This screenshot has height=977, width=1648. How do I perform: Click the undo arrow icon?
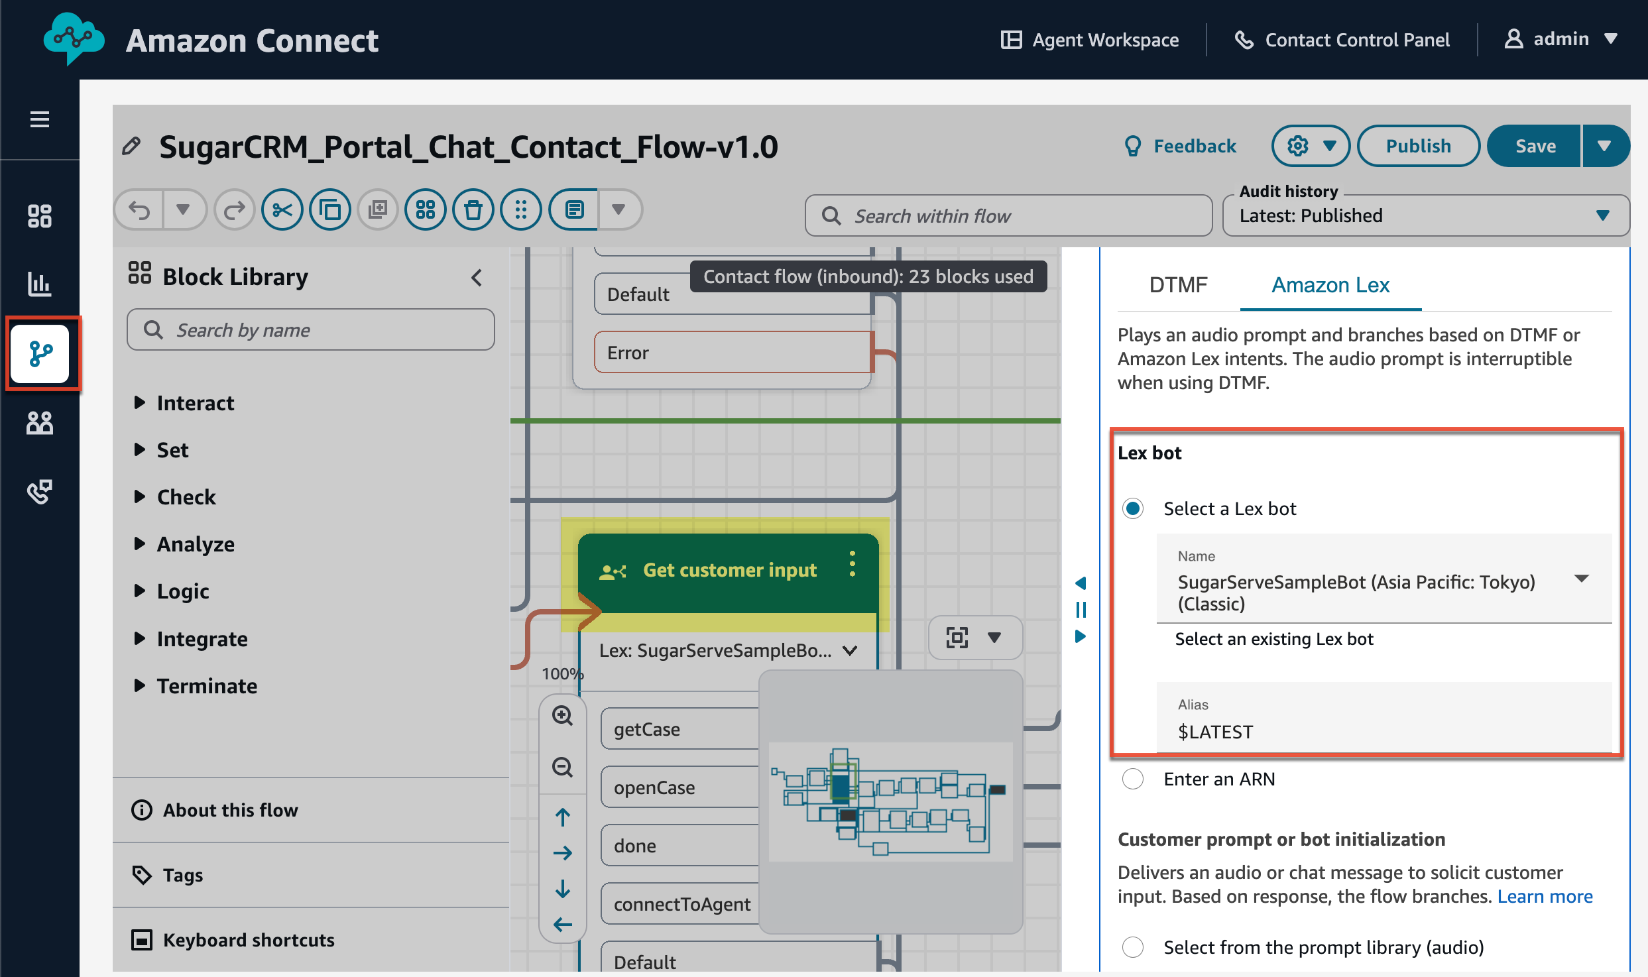(140, 210)
